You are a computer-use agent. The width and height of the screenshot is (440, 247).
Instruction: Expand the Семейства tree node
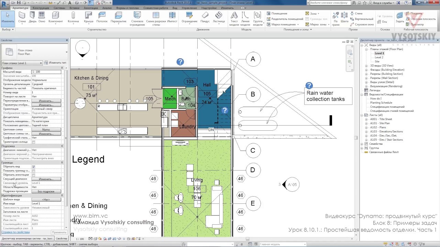coord(362,144)
